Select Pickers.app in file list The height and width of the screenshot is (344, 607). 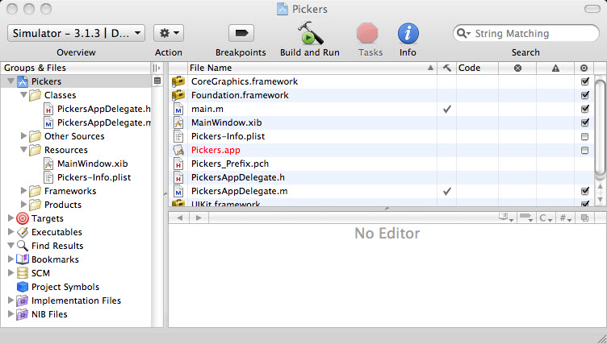(x=216, y=150)
